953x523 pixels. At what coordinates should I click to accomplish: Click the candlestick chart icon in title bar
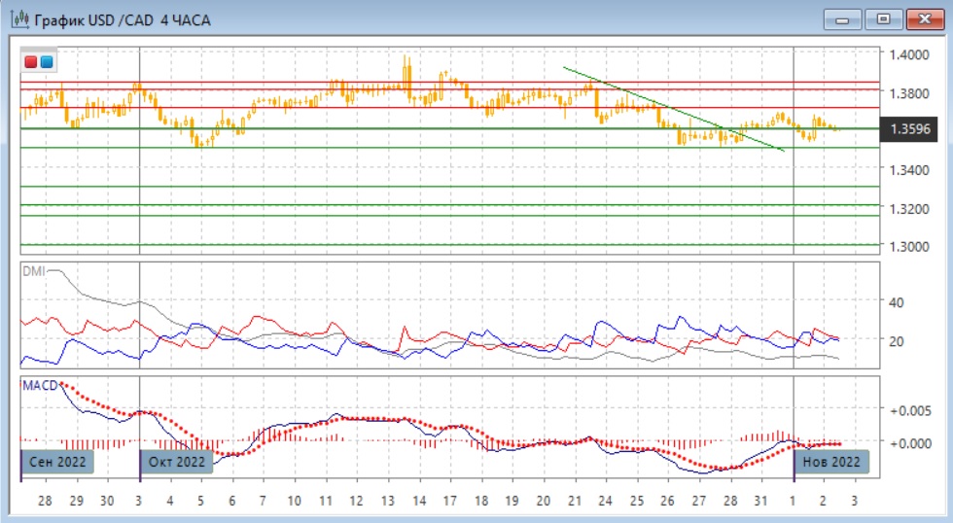point(18,19)
